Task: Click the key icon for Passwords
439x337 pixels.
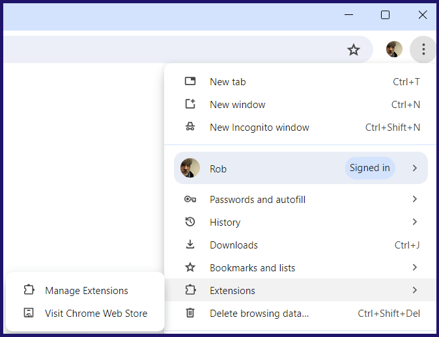Action: [190, 200]
